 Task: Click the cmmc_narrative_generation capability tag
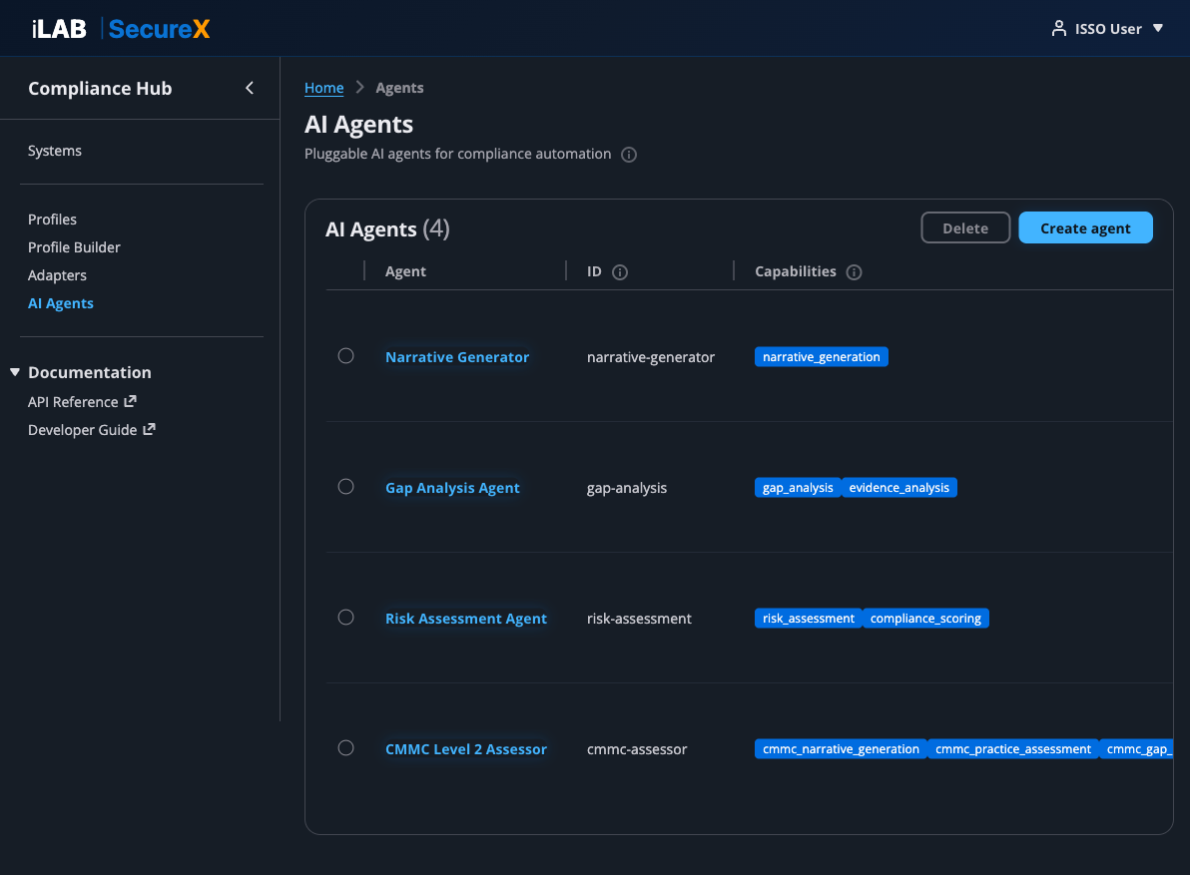tap(841, 749)
